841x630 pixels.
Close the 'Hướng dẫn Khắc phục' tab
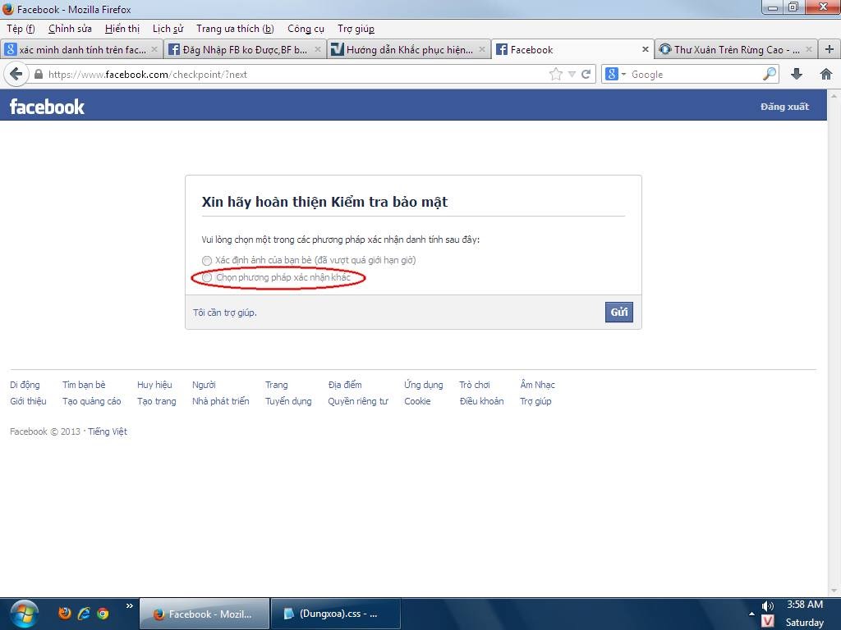481,49
